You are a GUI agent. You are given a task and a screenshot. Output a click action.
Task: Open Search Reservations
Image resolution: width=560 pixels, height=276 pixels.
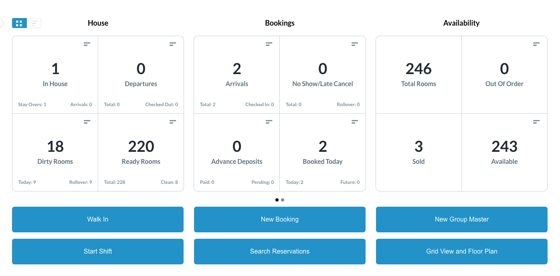pyautogui.click(x=280, y=252)
